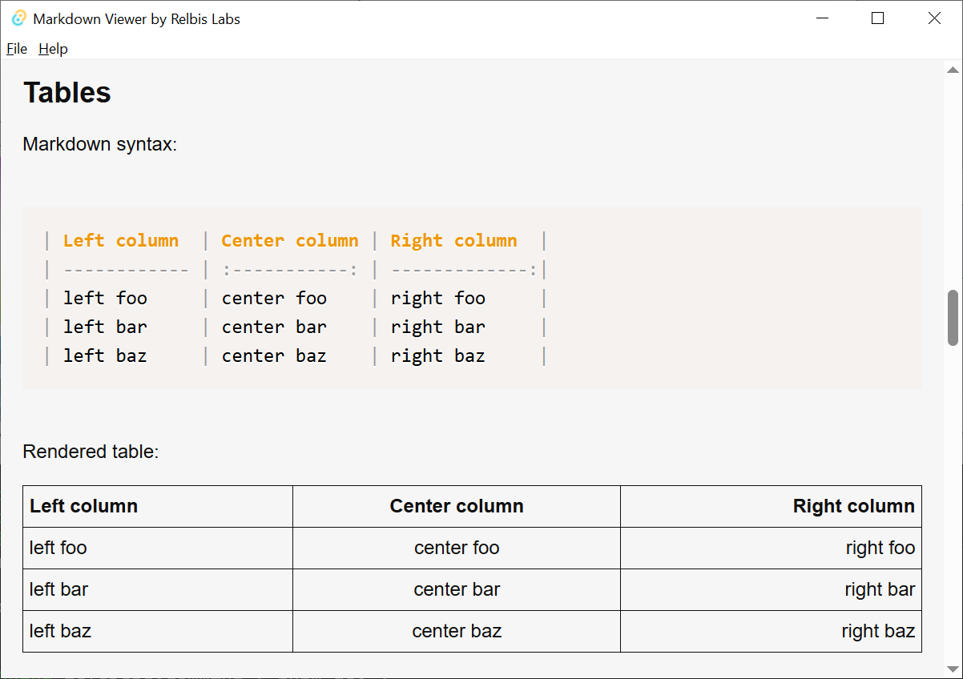Viewport: 963px width, 679px height.
Task: Select the Right column table header
Action: [853, 506]
